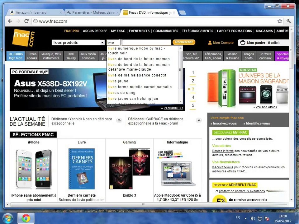Screen dimensions: 299x224
Task: Open the Derniers carnets book thumbnail
Action: pos(81,169)
